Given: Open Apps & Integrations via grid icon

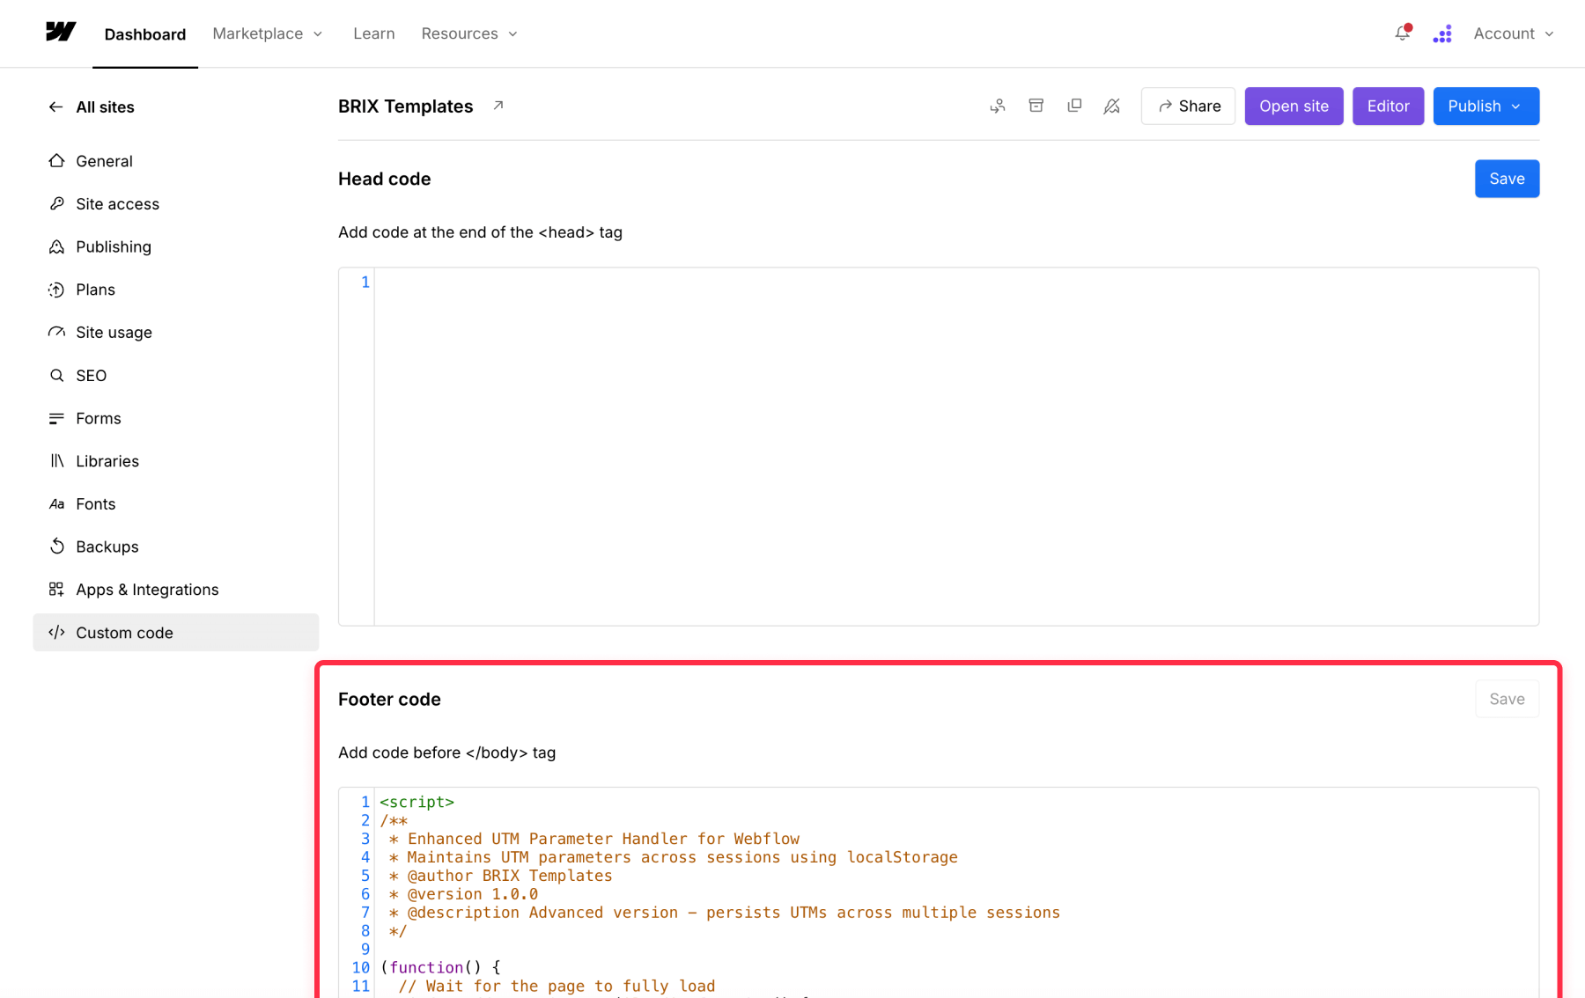Looking at the screenshot, I should pyautogui.click(x=57, y=590).
